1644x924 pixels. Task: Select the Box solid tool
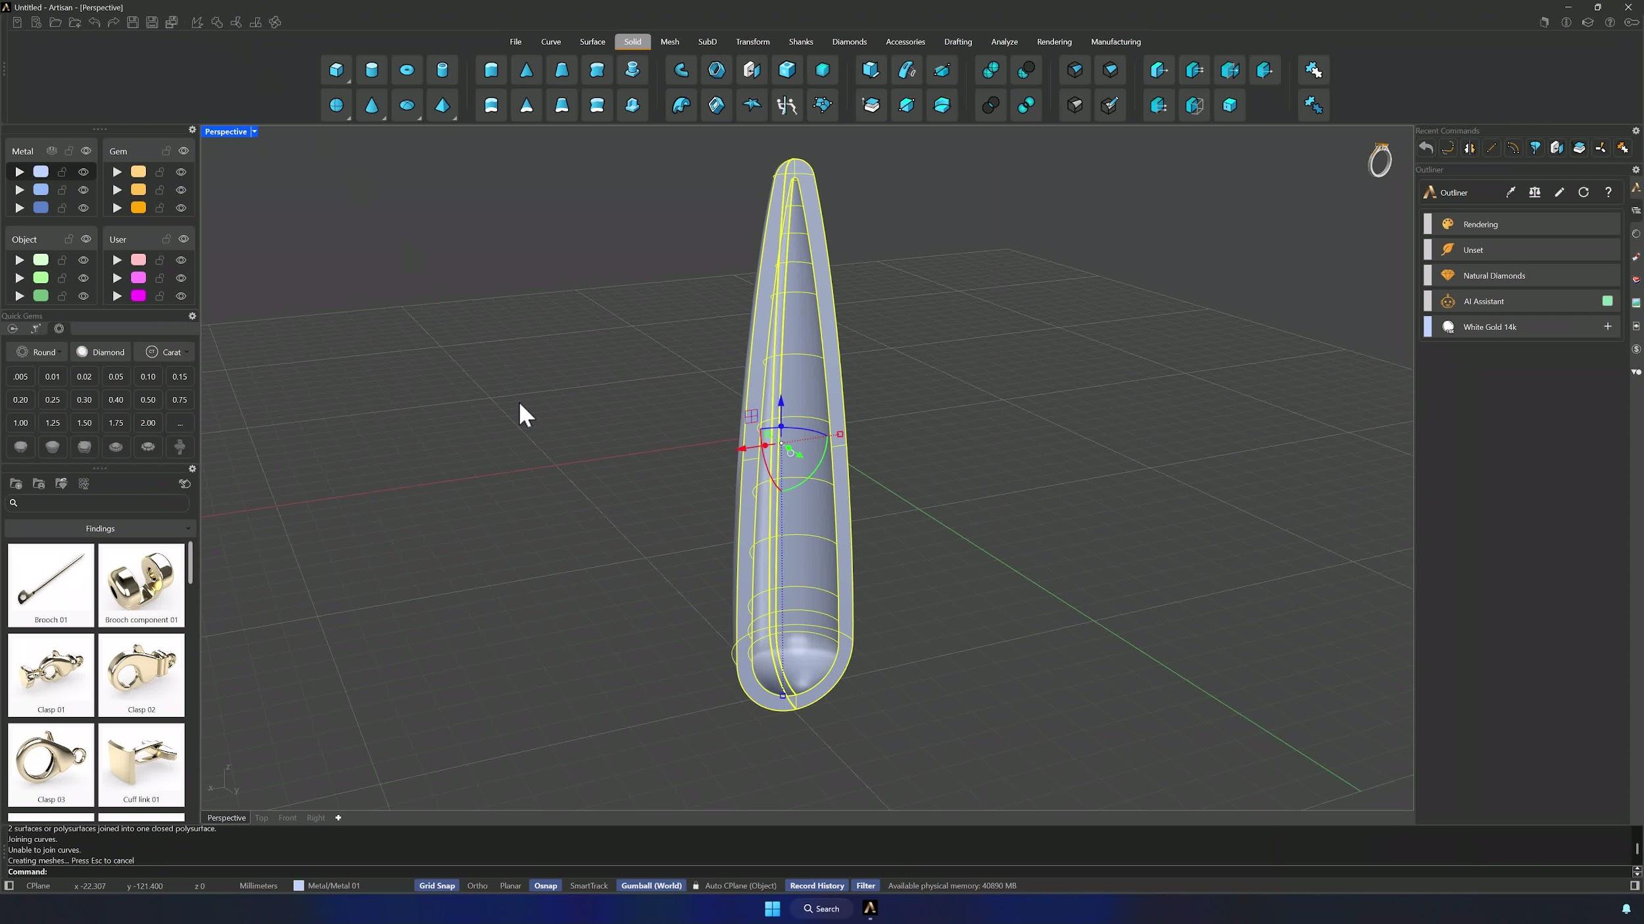(x=336, y=70)
